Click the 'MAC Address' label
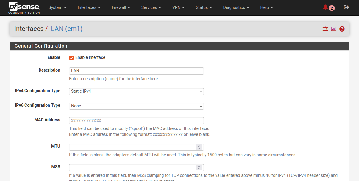 tap(47, 120)
